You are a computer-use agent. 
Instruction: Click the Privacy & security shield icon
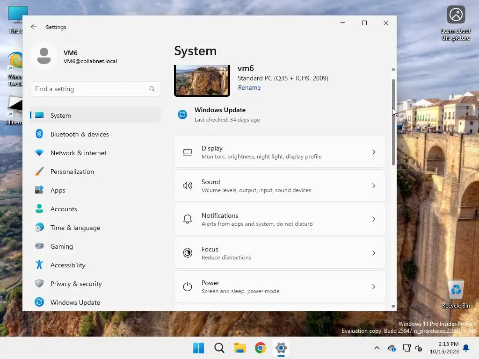pyautogui.click(x=39, y=283)
